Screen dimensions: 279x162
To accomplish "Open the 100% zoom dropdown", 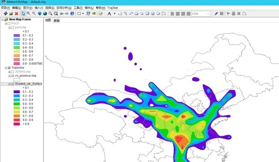I will click(x=208, y=14).
